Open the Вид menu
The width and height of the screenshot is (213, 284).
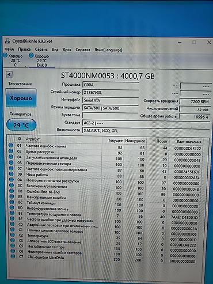(x=55, y=50)
